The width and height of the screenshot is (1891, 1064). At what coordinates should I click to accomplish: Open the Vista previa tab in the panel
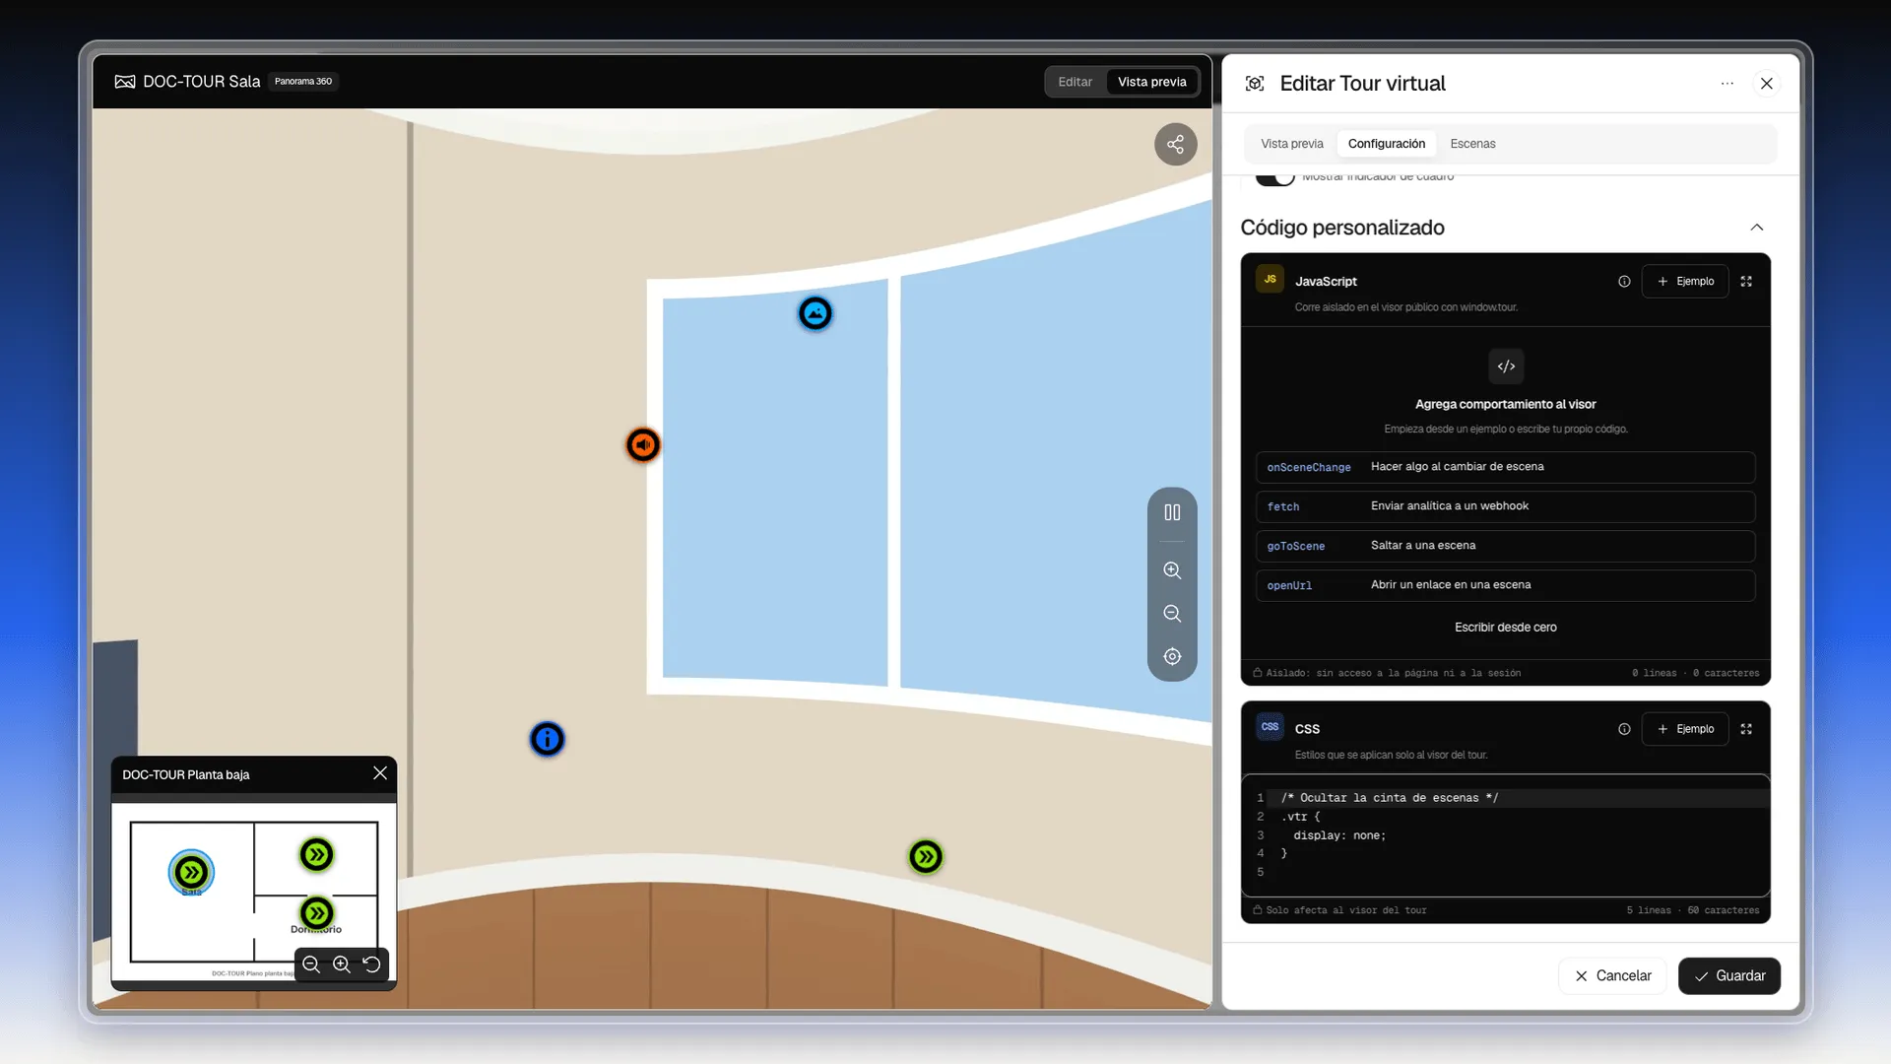[1292, 144]
